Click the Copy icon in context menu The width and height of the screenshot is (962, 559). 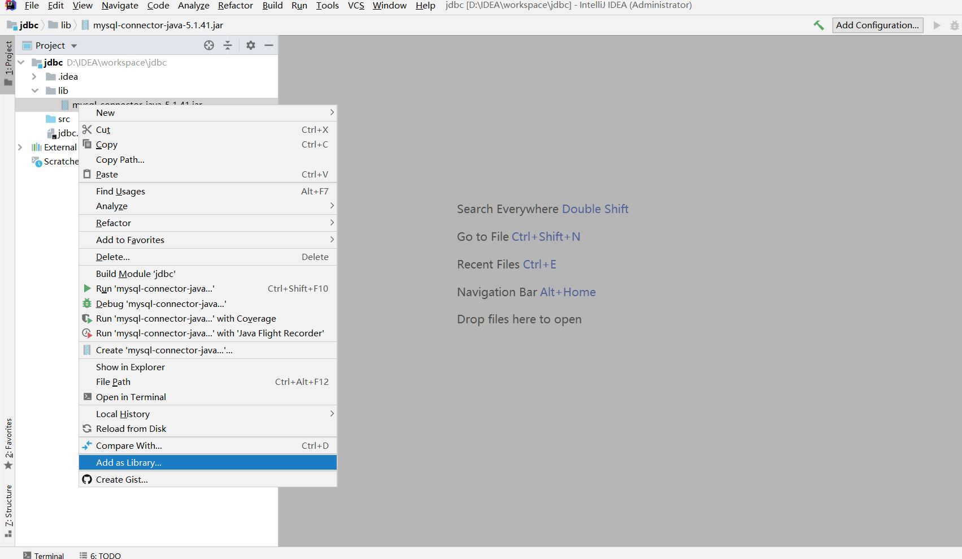(87, 144)
